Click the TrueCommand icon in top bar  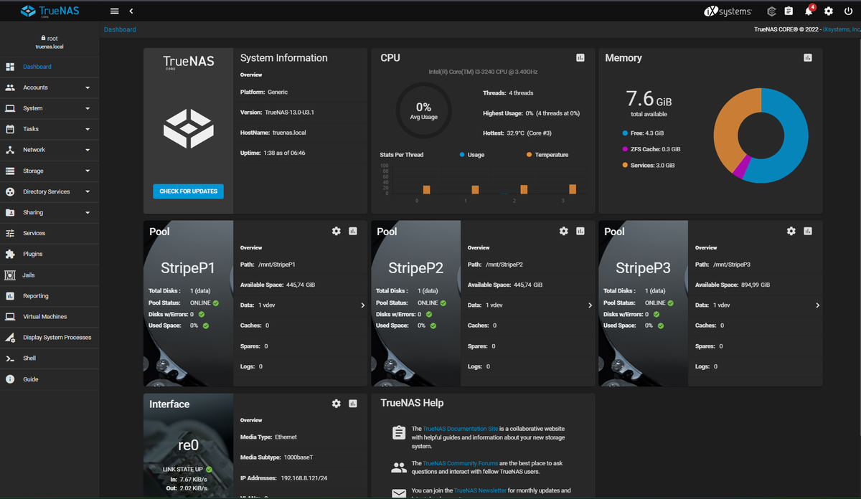point(771,11)
